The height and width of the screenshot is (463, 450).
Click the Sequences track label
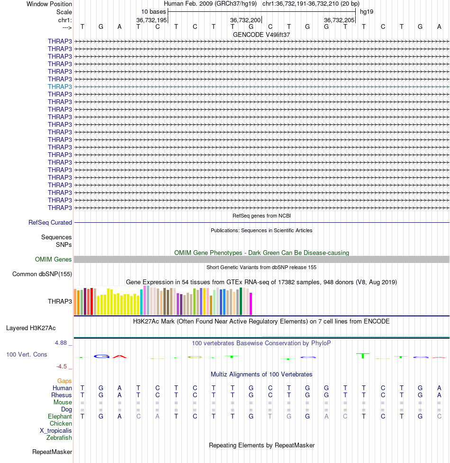[x=56, y=237]
